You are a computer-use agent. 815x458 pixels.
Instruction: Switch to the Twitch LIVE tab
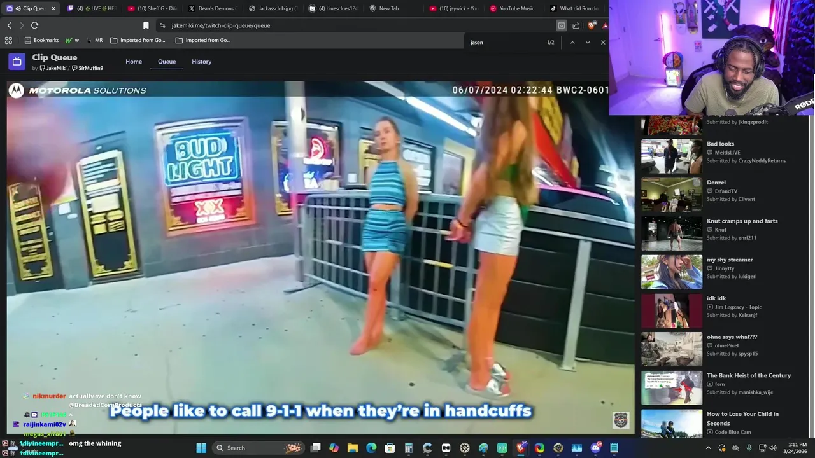[x=90, y=8]
